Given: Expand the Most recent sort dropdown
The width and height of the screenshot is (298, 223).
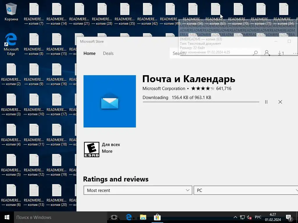Looking at the screenshot, I should pos(138,190).
